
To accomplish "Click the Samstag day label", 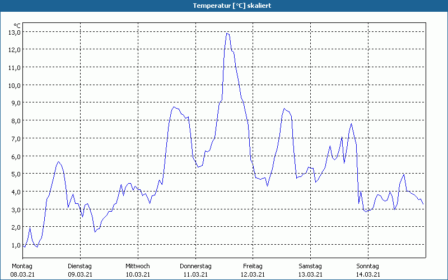I will (310, 267).
